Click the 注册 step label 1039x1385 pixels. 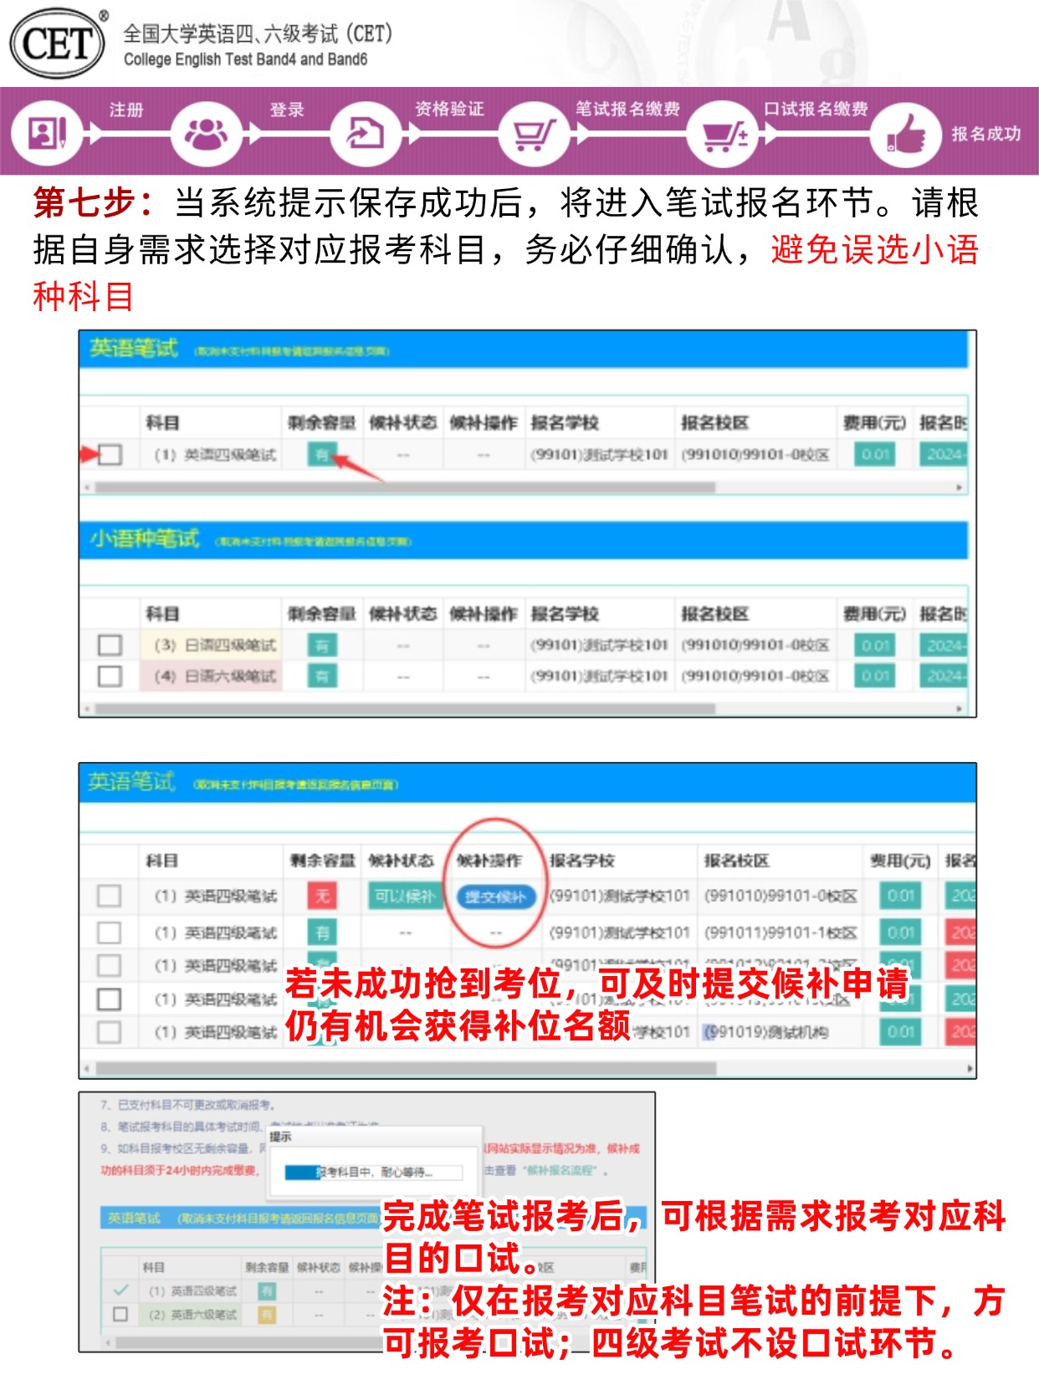(x=126, y=110)
